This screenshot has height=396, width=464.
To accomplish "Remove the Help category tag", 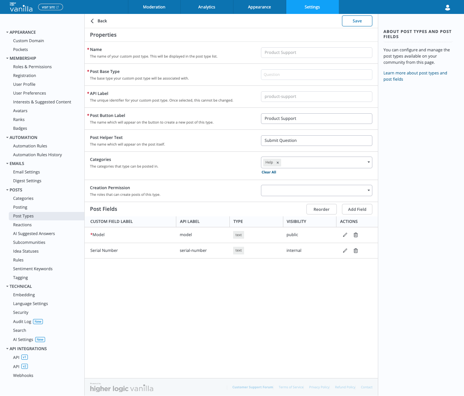I will click(x=278, y=162).
